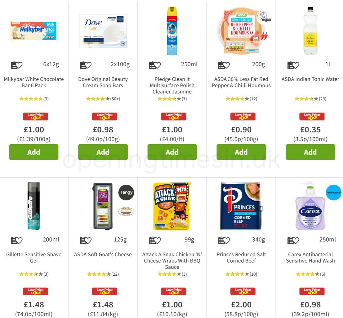343x318 pixels.
Task: Click the shopping list icon for ASDA Indian Tonic Water
Action: (290, 65)
